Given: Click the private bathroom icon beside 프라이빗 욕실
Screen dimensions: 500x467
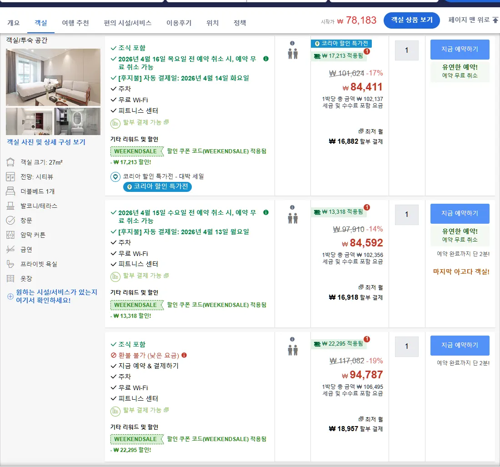Looking at the screenshot, I should (x=10, y=264).
